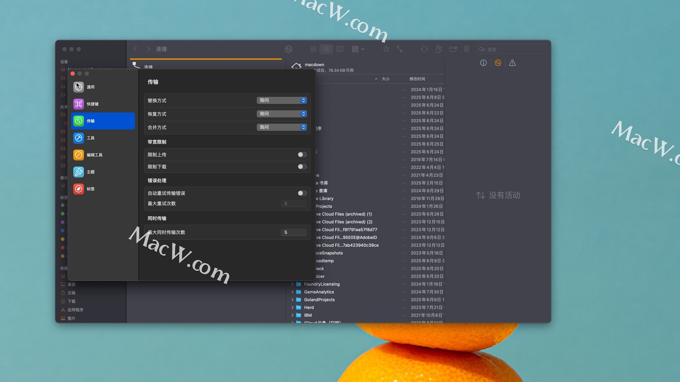Image resolution: width=680 pixels, height=382 pixels.
Task: Click the green tag dot in sidebar
Action: click(x=63, y=214)
